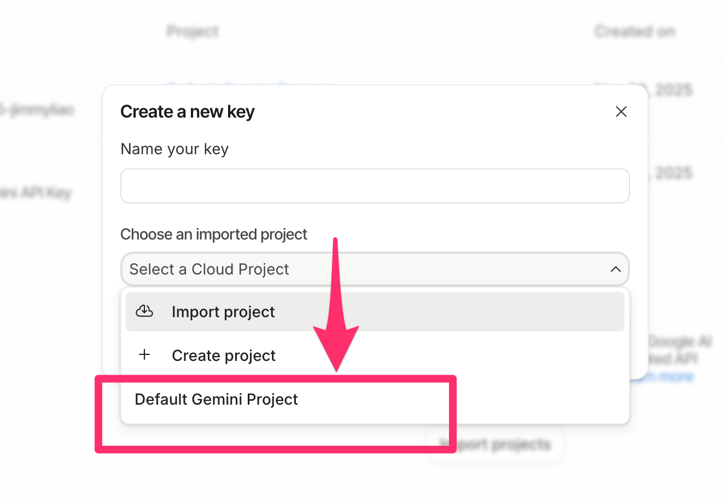Click the Created on column header
This screenshot has height=502, width=723.
[x=634, y=31]
